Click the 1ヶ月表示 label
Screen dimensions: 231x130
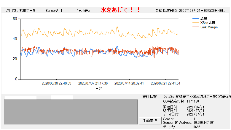(84, 11)
